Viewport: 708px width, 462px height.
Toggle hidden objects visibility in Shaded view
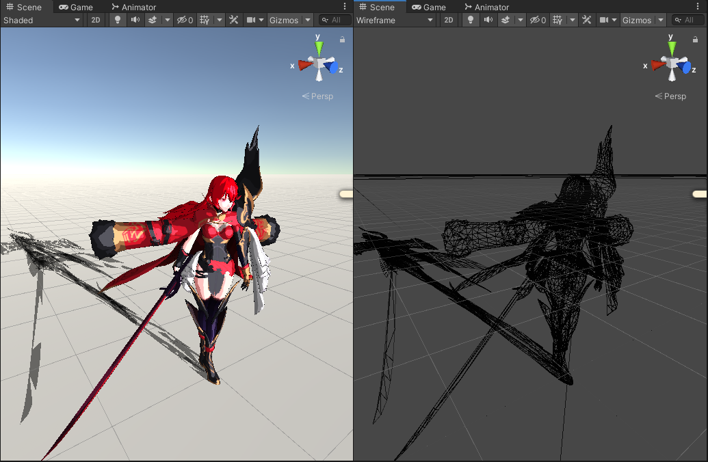click(185, 20)
